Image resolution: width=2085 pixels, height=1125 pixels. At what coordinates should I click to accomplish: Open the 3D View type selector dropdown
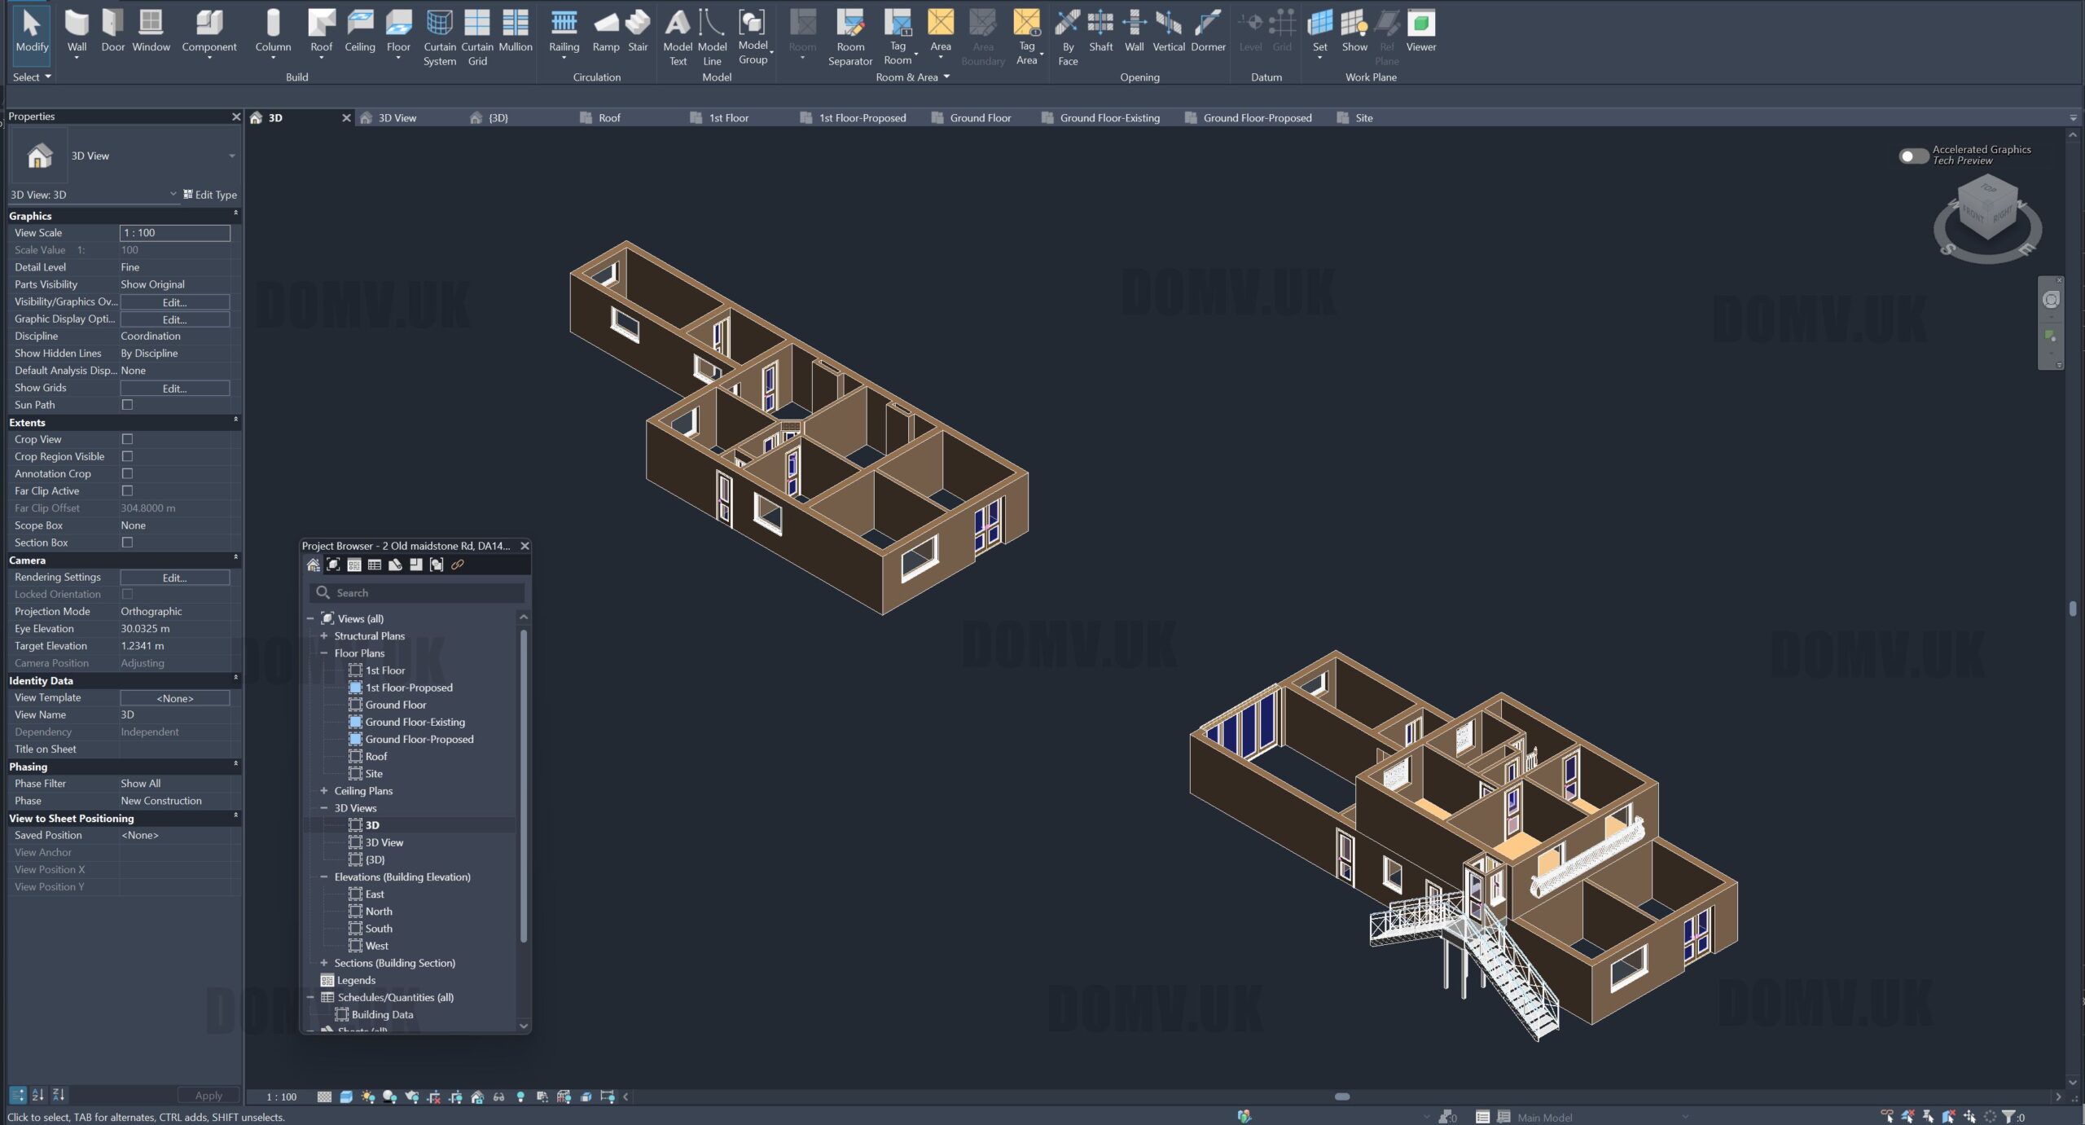(x=231, y=156)
